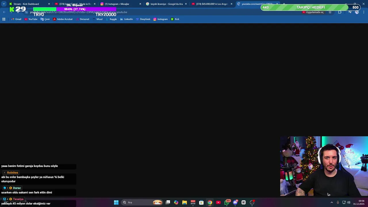Open YouTube bookmark
The image size is (368, 207).
pos(31,19)
